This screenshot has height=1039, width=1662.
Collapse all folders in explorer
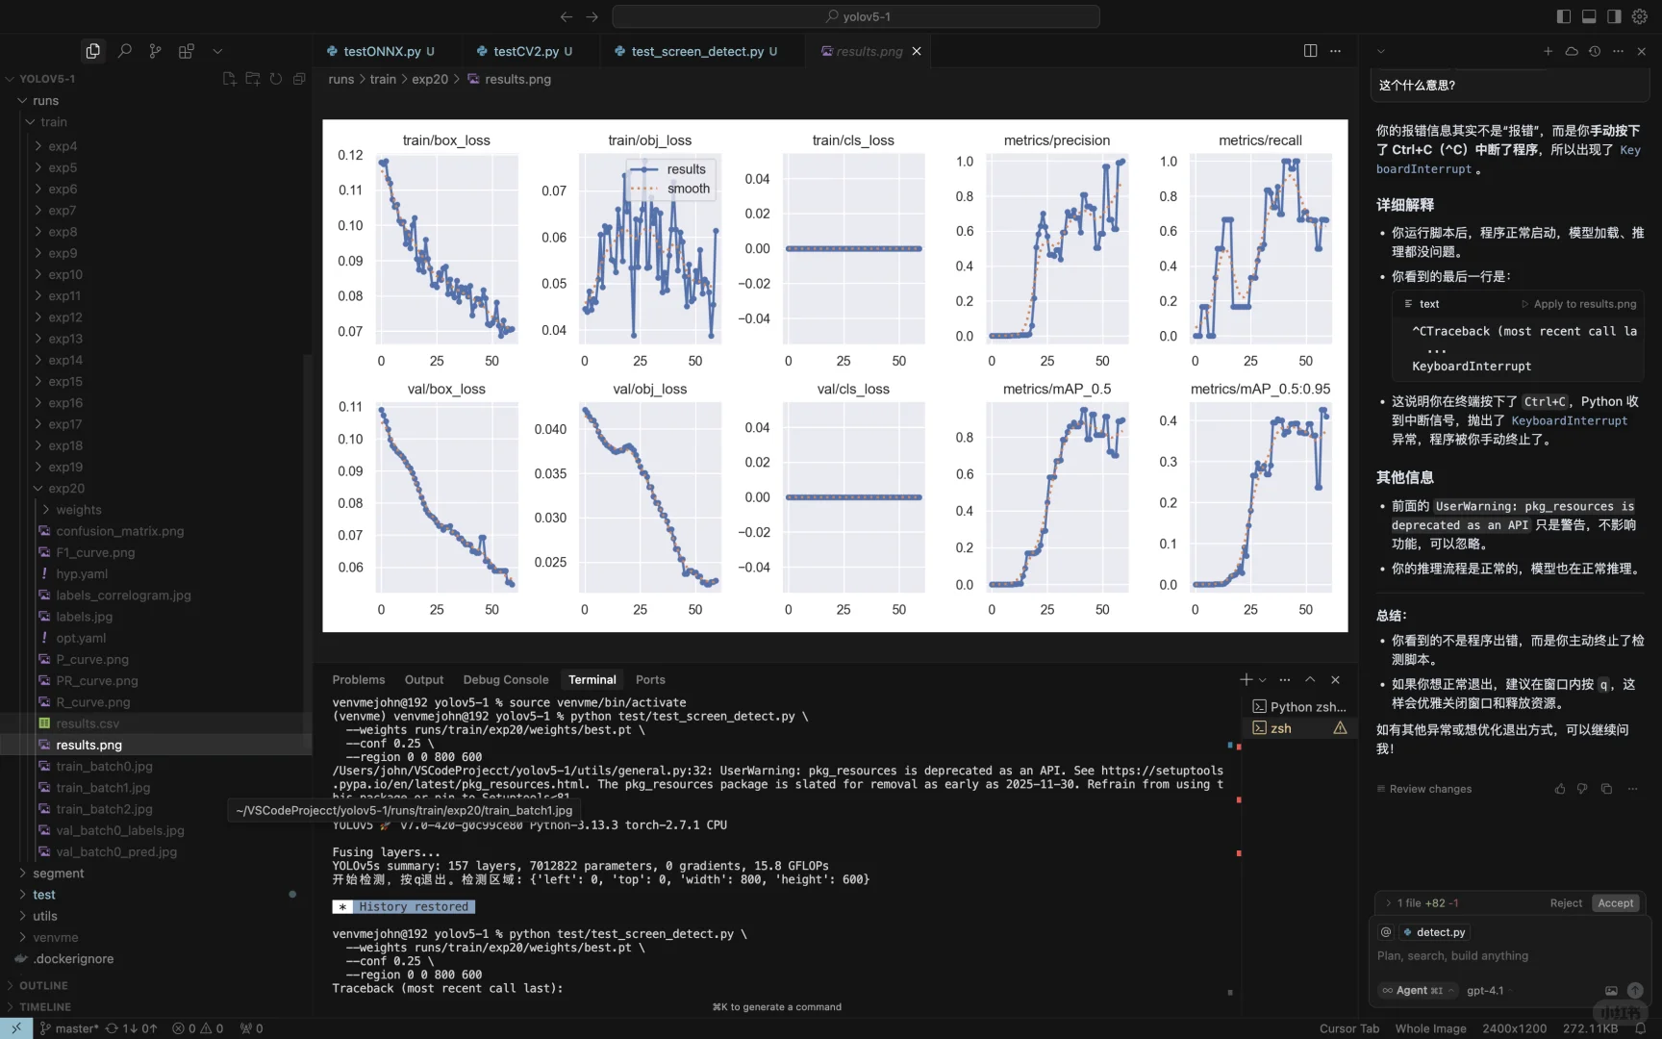(299, 79)
